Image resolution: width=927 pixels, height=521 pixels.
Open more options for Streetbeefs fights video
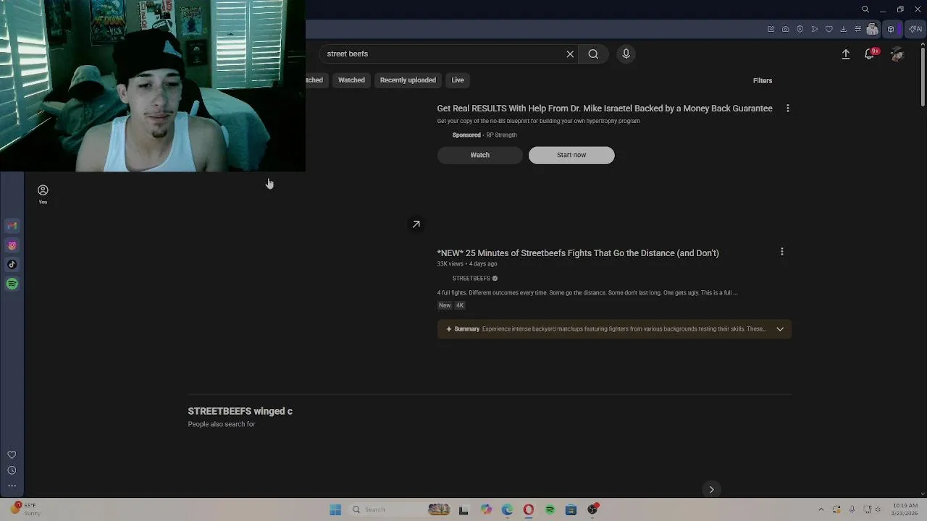(x=782, y=252)
